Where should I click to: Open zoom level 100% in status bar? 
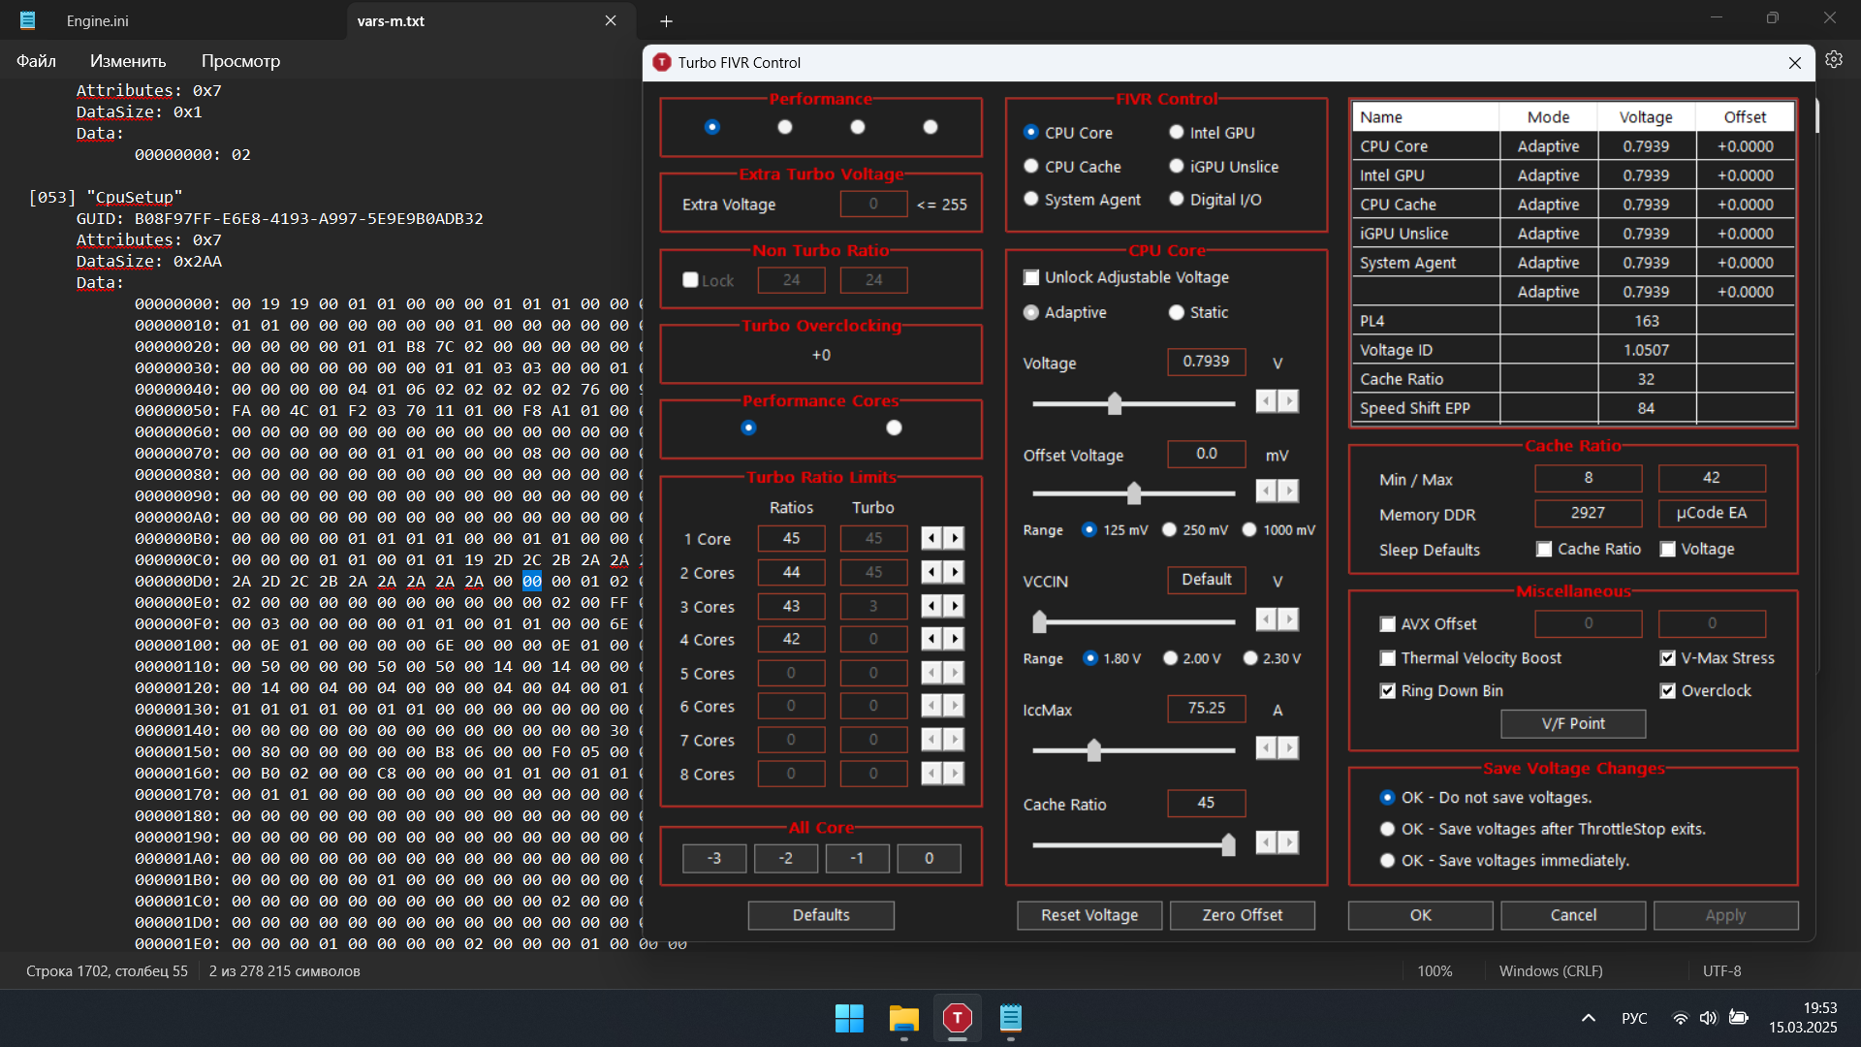[x=1435, y=970]
